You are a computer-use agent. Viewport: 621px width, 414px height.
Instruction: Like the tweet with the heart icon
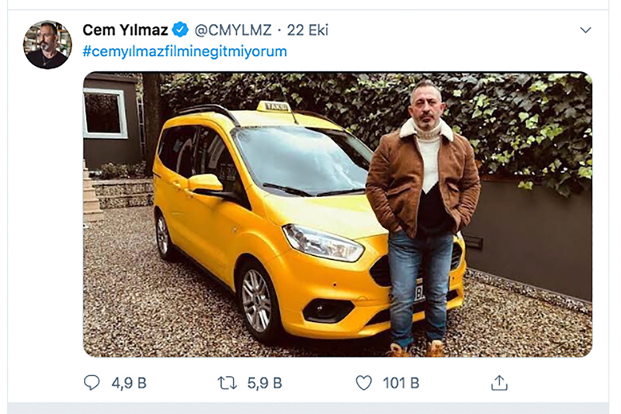pyautogui.click(x=363, y=382)
